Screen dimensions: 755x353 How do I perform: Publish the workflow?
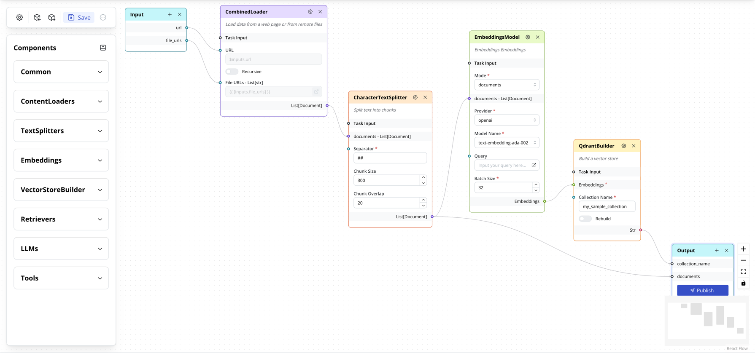703,290
